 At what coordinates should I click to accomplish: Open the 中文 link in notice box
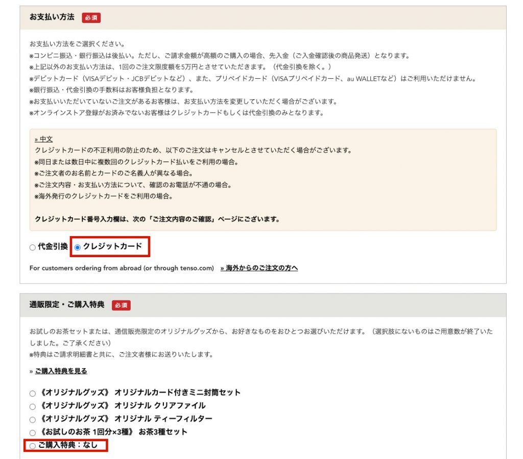43,139
